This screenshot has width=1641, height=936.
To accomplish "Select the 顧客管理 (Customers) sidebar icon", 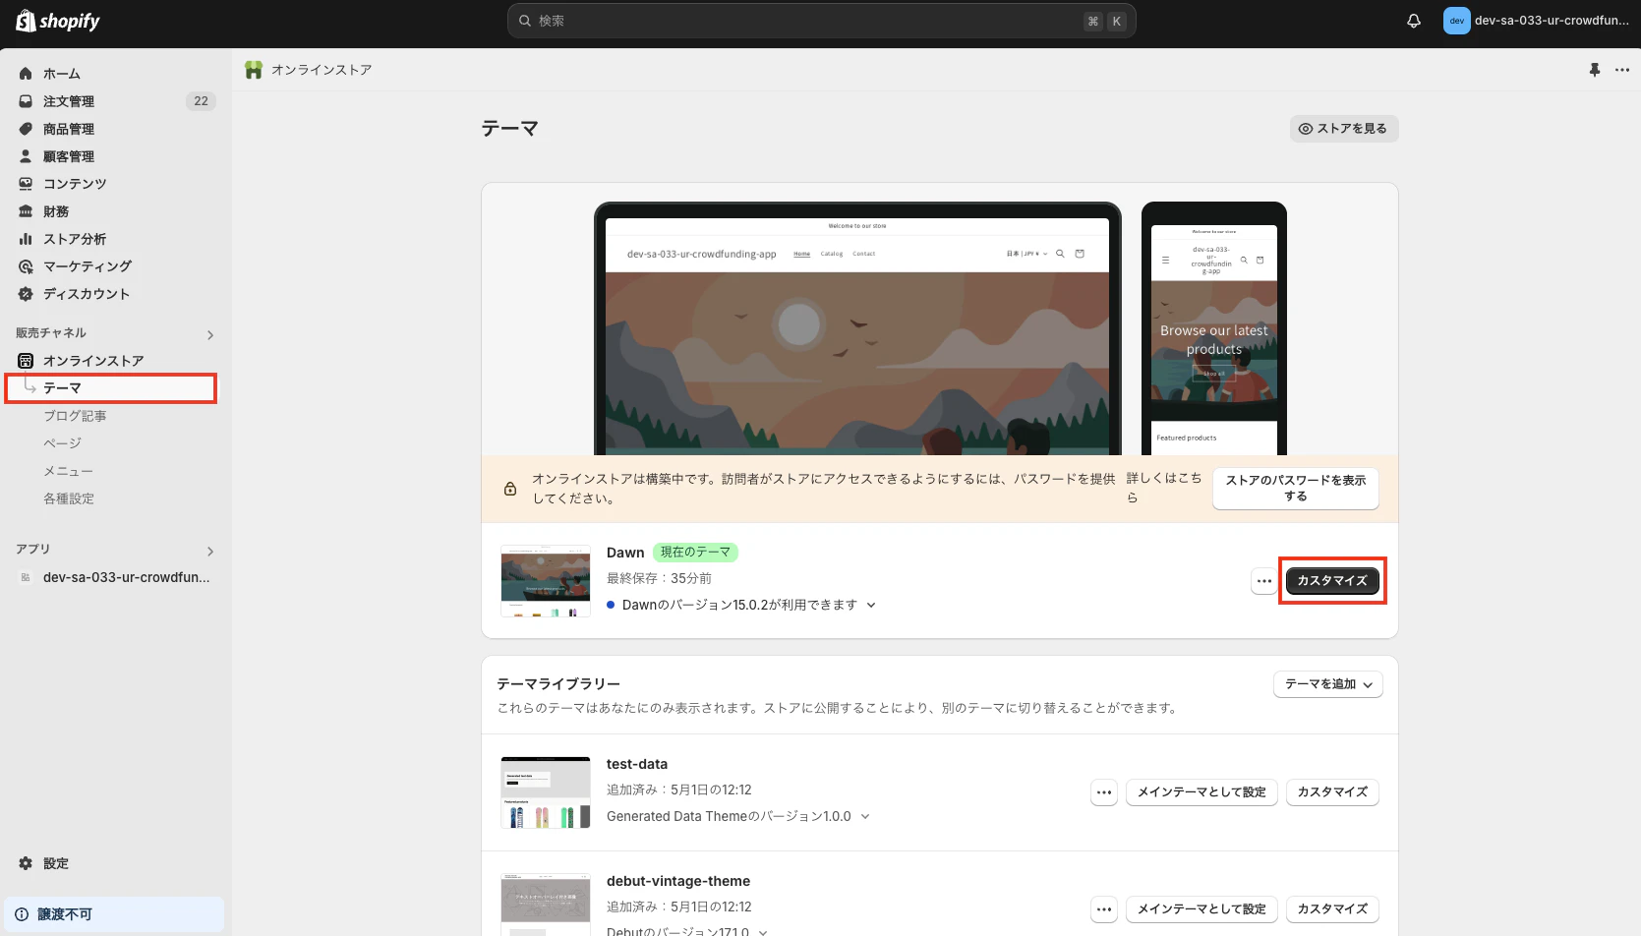I will pos(24,155).
